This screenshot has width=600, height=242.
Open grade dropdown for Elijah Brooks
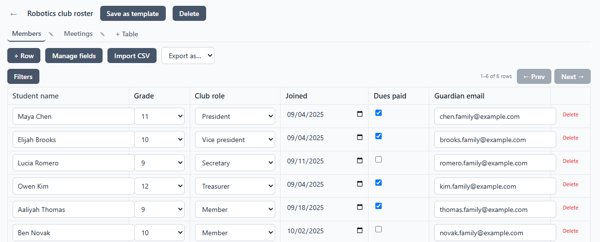pyautogui.click(x=159, y=140)
